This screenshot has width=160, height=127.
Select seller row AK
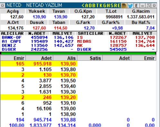coord(116,45)
